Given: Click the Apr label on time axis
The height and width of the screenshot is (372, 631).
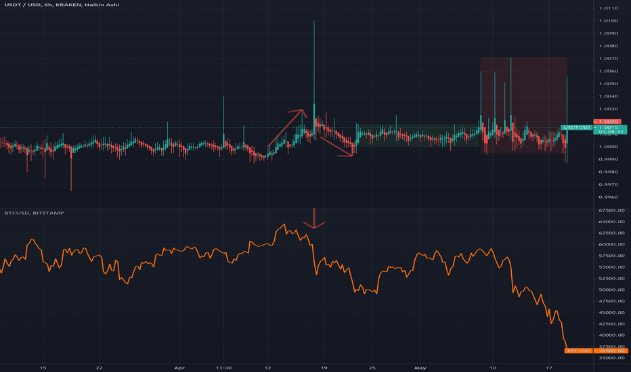Looking at the screenshot, I should coord(179,368).
